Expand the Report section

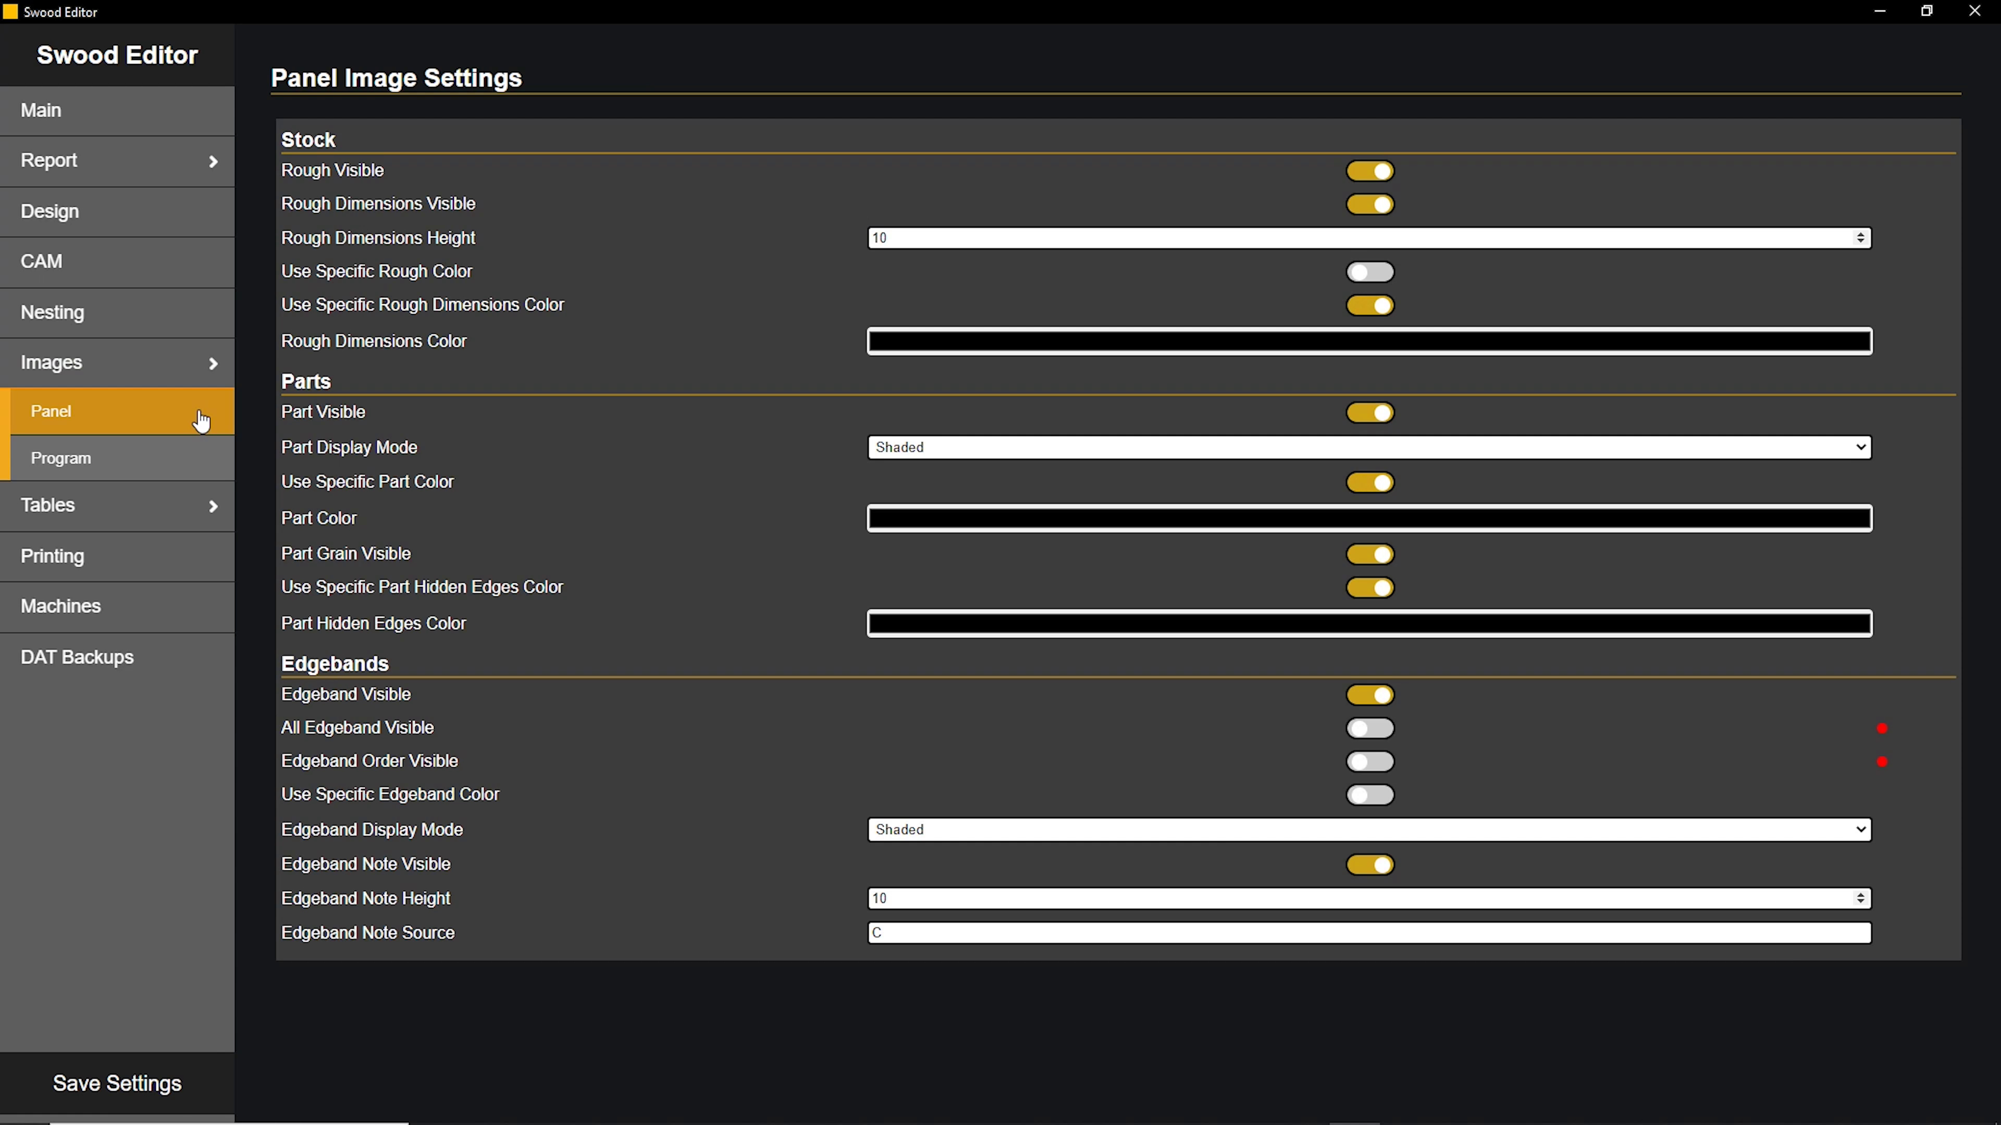(x=117, y=160)
